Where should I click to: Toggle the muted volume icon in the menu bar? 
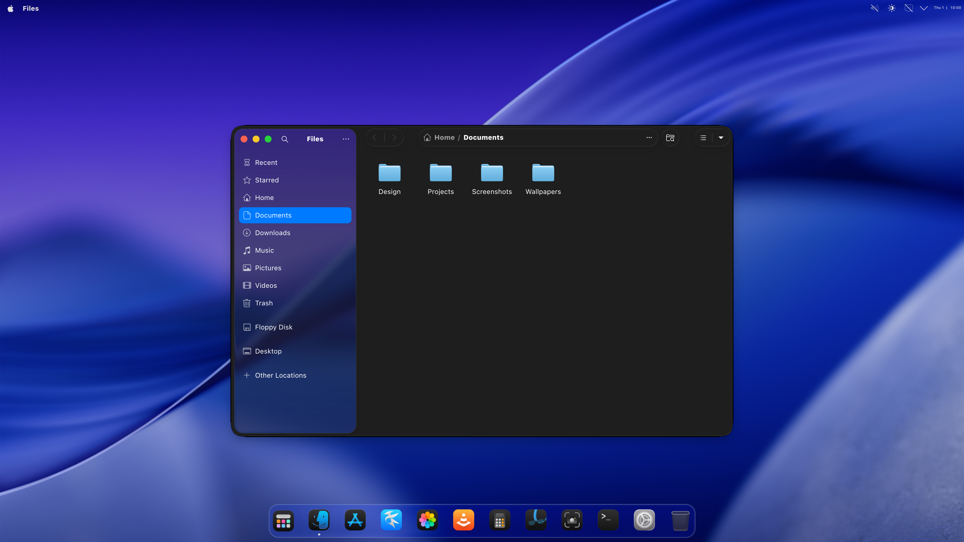click(x=874, y=8)
